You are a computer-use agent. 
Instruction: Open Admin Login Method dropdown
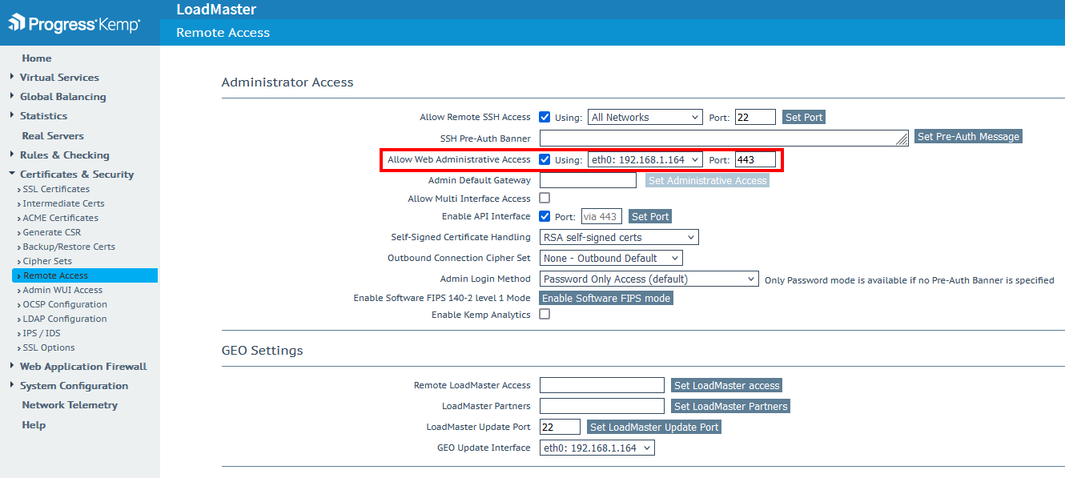(649, 279)
